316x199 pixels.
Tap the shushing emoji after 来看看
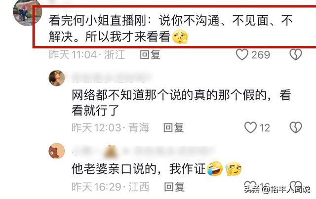pos(180,37)
